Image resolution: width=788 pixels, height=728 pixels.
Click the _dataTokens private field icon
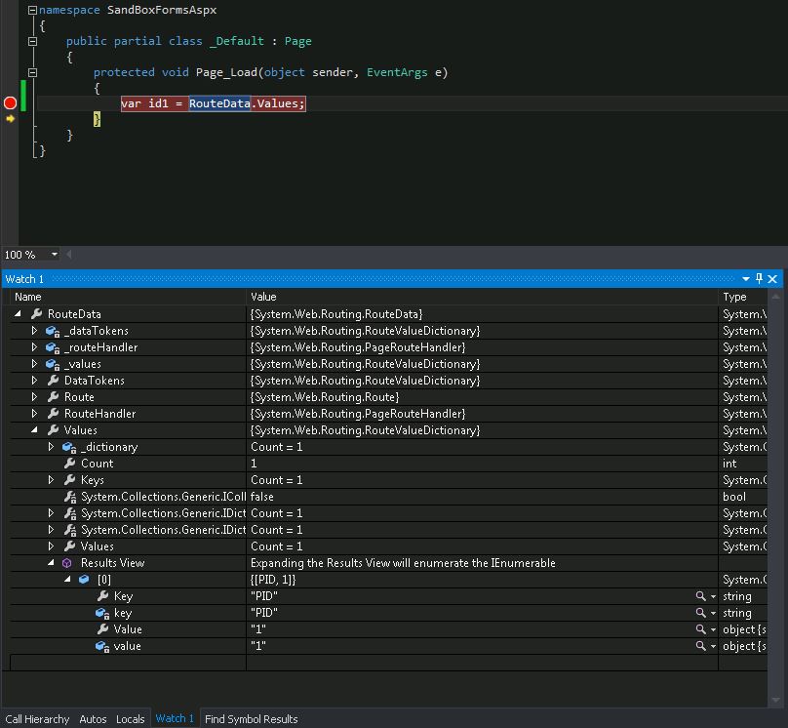53,331
